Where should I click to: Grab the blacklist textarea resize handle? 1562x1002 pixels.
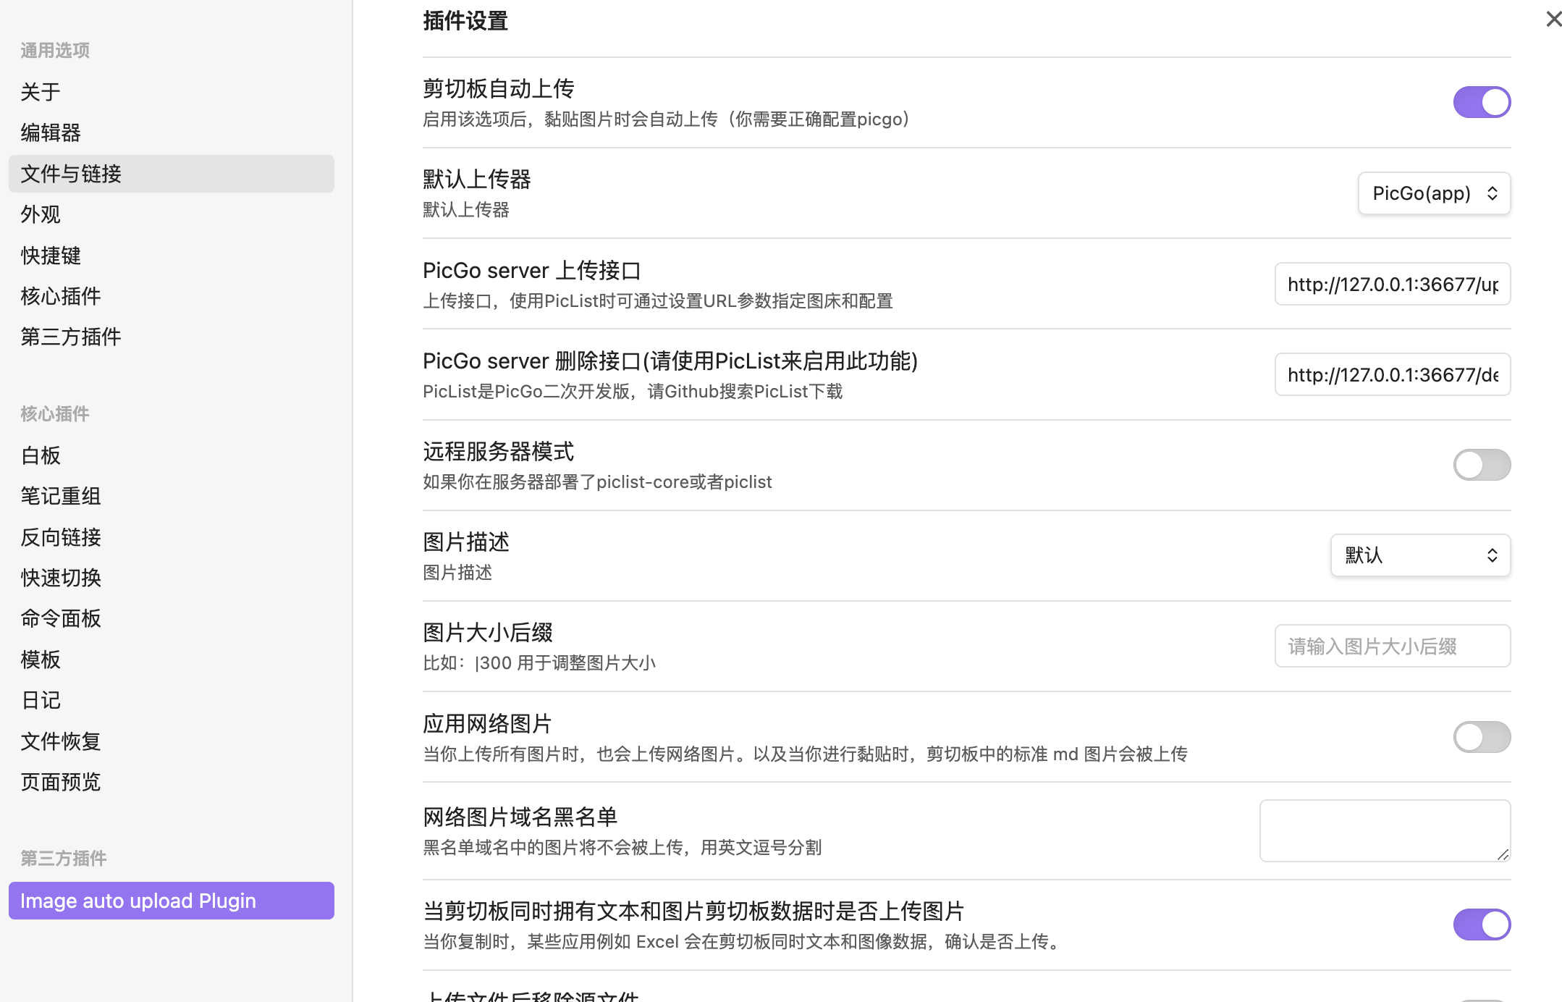click(1503, 855)
